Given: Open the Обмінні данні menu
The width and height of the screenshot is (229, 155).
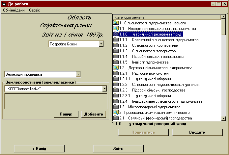Looking at the screenshot, I should click(x=14, y=10).
